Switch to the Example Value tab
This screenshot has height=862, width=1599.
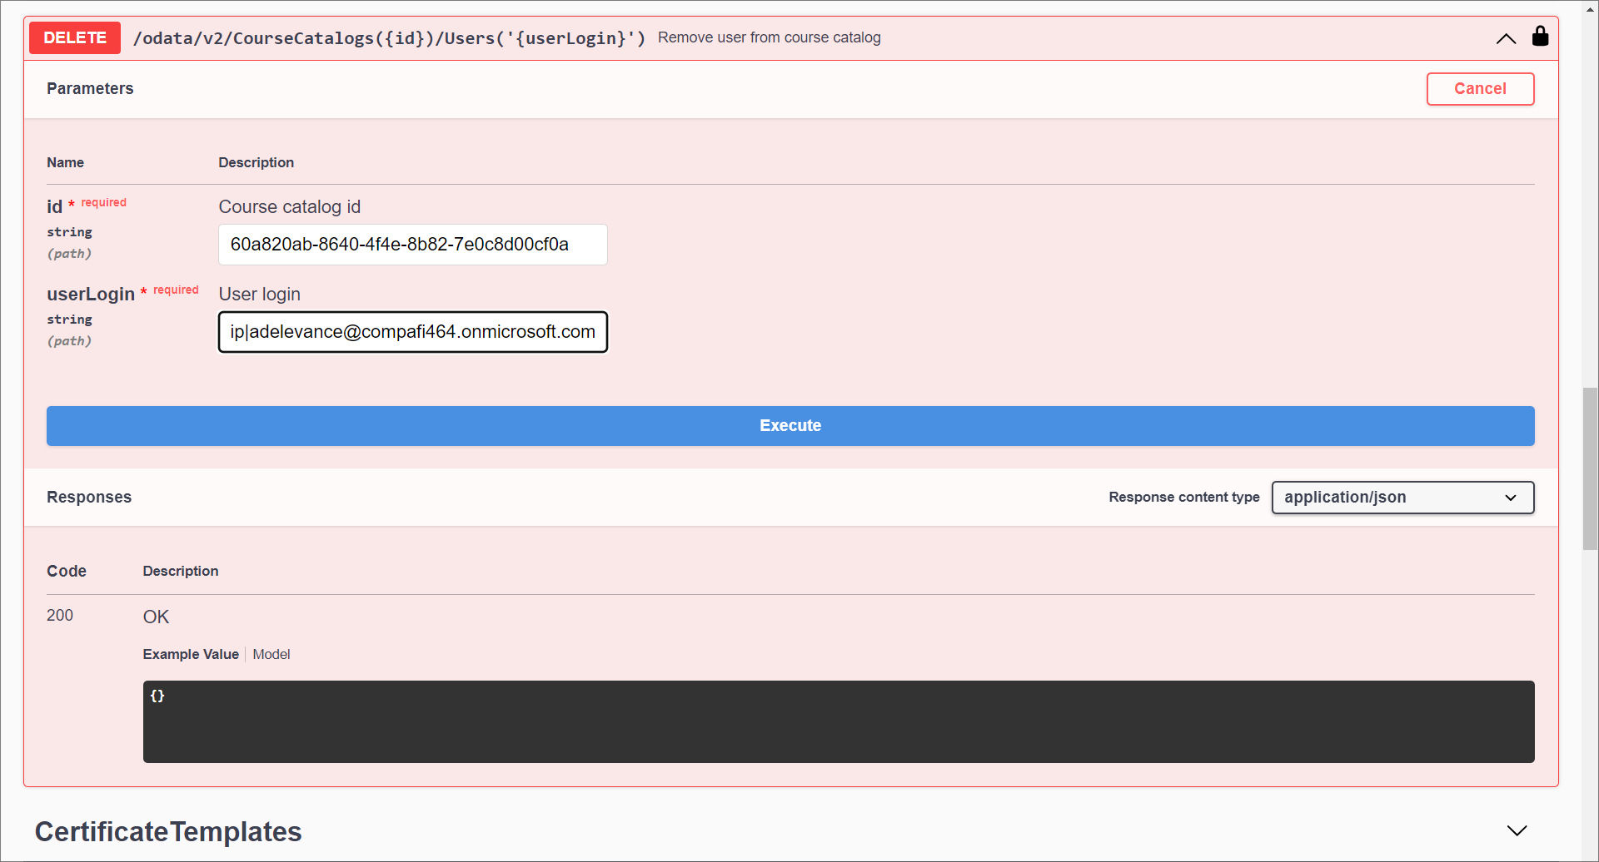tap(191, 655)
